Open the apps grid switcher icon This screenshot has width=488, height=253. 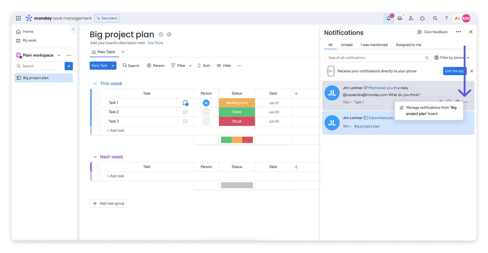tap(18, 18)
